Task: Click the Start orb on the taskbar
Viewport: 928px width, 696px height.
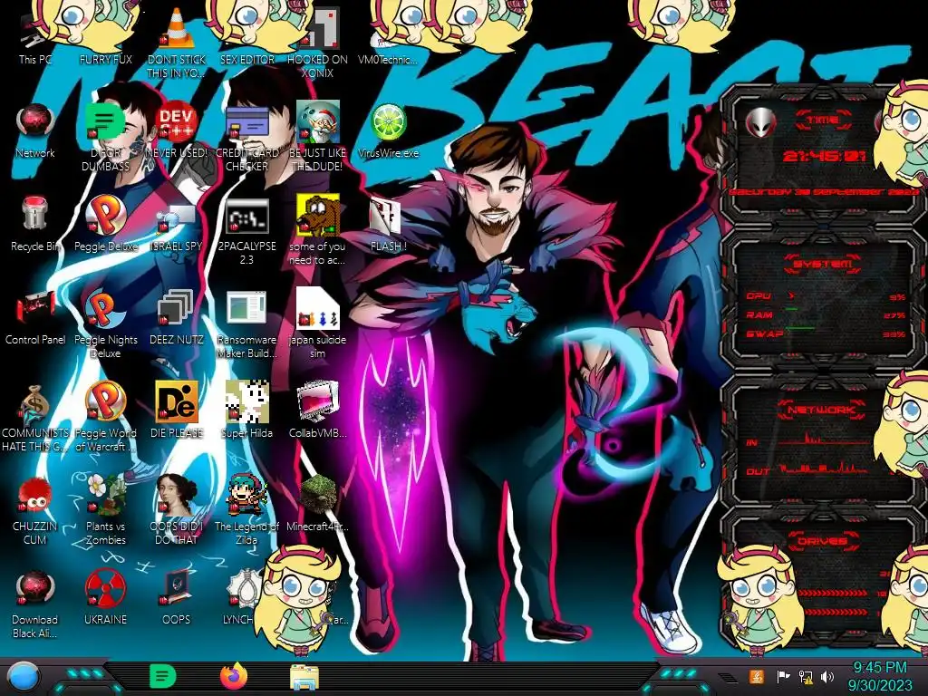Action: point(24,677)
